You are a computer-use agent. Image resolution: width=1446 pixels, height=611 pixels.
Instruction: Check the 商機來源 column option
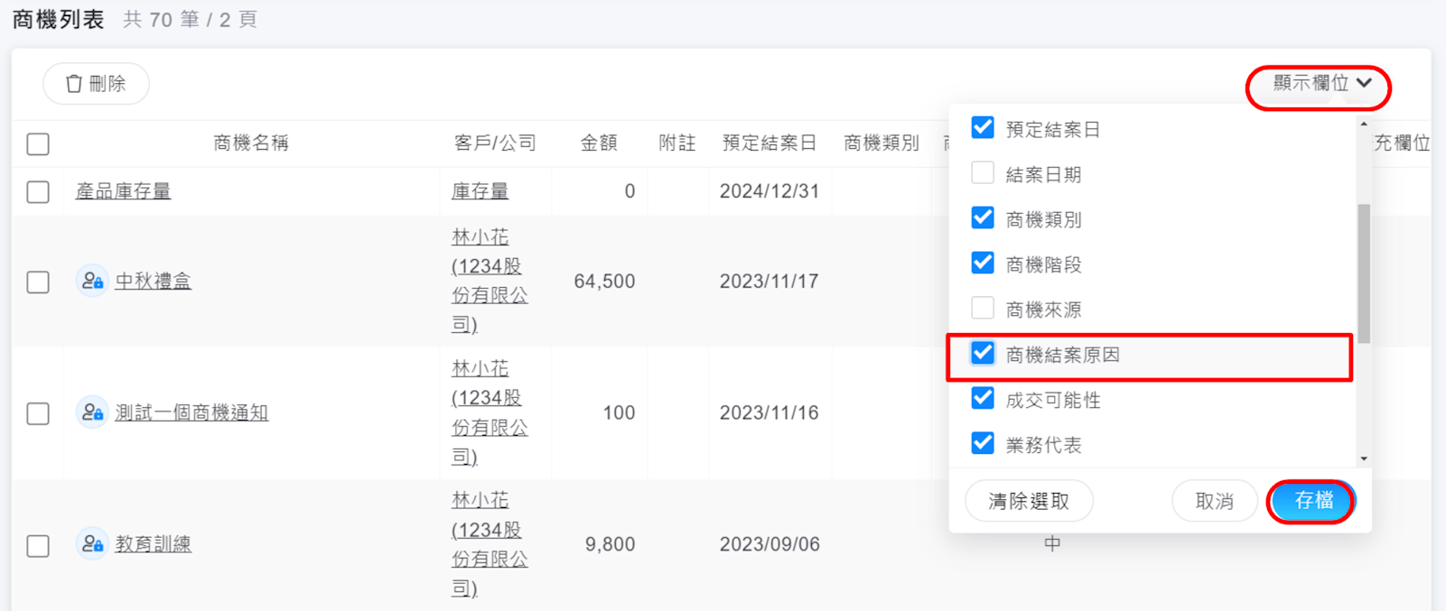(983, 309)
